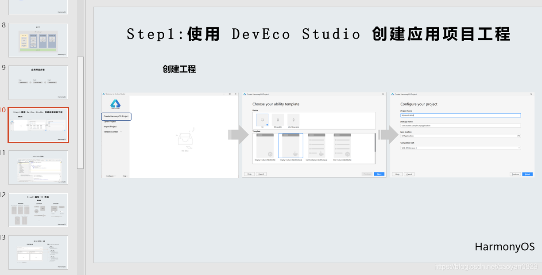Viewport: 542px width, 275px height.
Task: Select the Lite Wearable device tile
Action: pos(293,121)
